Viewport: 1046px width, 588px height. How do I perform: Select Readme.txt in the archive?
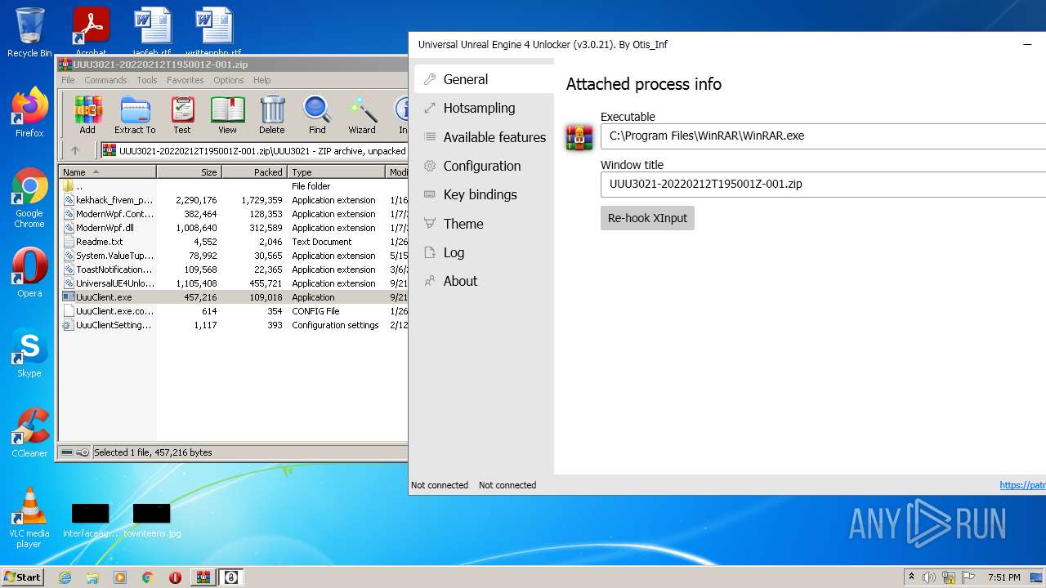233,242
